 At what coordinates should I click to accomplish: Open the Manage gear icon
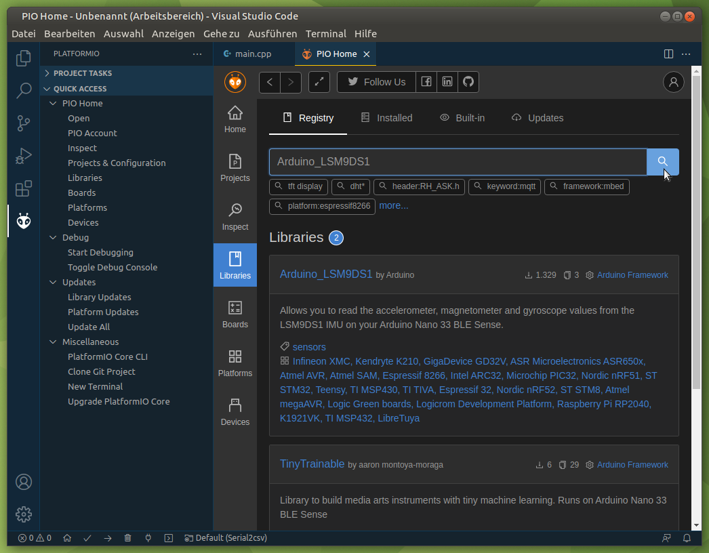click(x=24, y=514)
